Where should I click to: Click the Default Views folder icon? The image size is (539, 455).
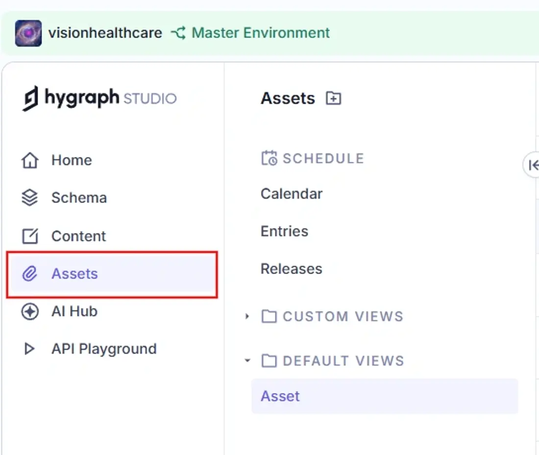tap(269, 361)
